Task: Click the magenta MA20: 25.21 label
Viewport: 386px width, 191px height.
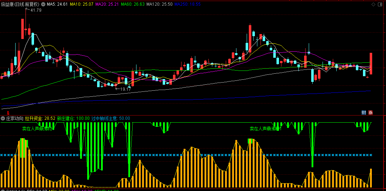Action: coord(107,4)
